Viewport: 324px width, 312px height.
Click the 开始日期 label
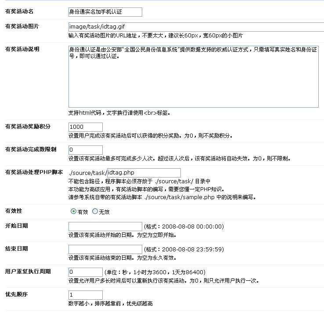17,226
